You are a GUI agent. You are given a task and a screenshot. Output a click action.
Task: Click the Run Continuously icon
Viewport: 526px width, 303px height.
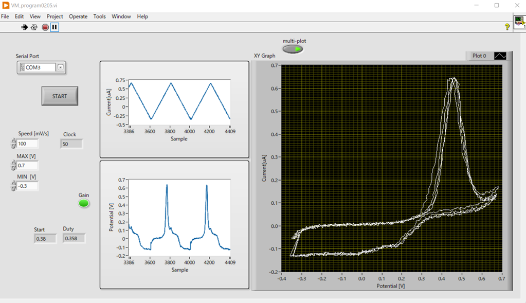34,27
